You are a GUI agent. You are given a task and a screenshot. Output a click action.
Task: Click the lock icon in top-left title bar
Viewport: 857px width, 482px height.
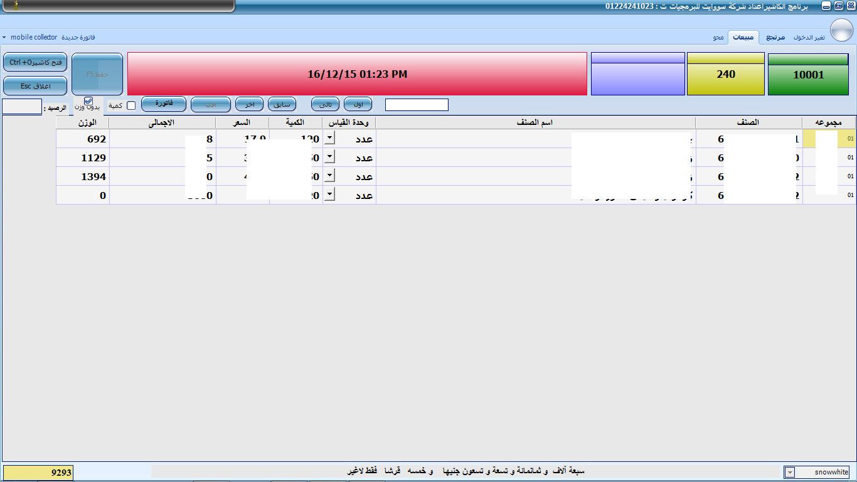pos(16,6)
